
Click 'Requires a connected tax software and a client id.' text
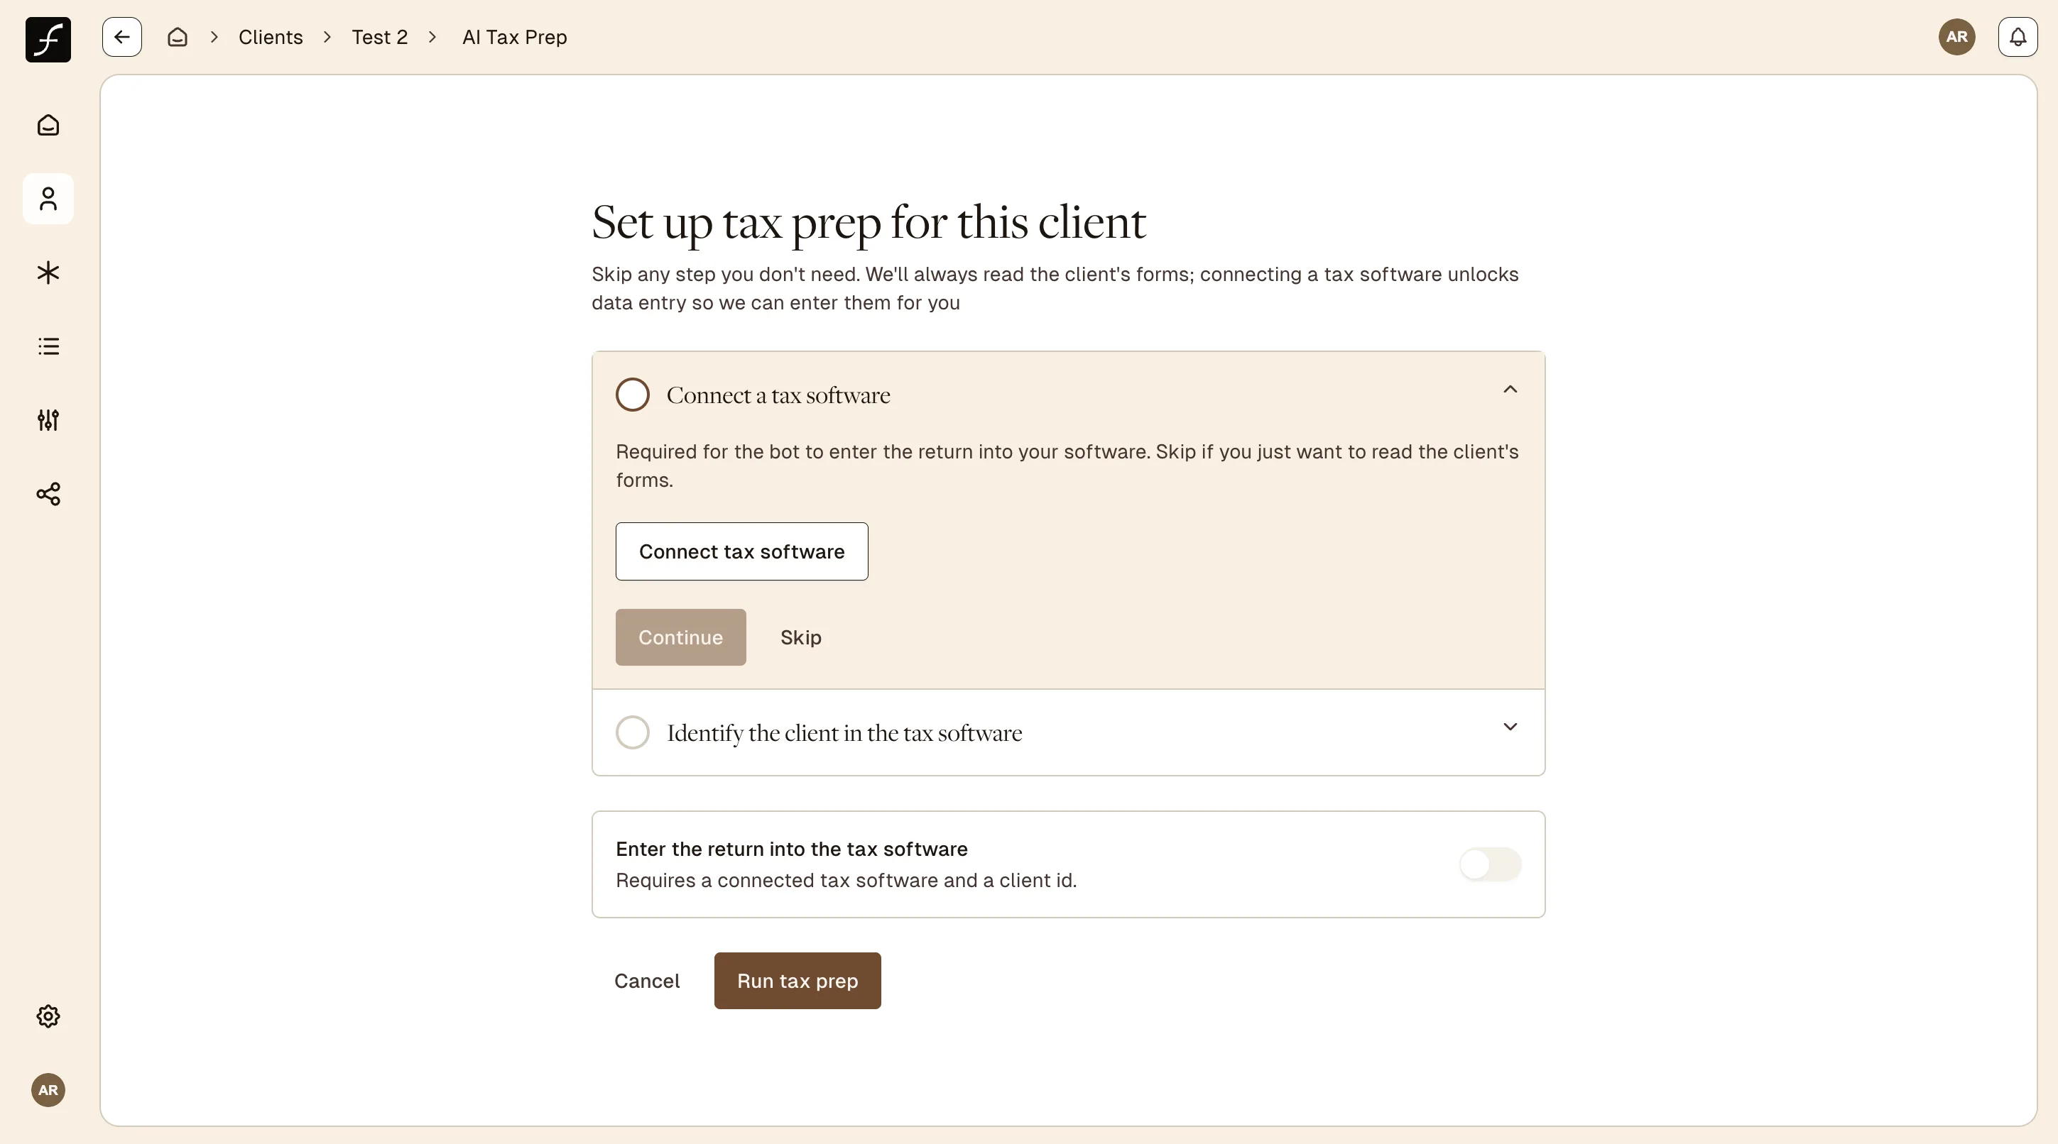pos(846,880)
